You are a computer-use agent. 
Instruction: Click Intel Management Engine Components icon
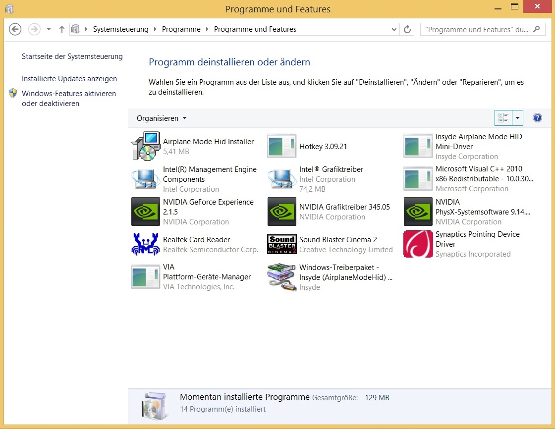coord(146,179)
